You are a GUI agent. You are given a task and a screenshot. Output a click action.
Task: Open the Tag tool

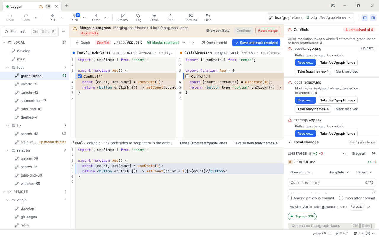(x=139, y=17)
